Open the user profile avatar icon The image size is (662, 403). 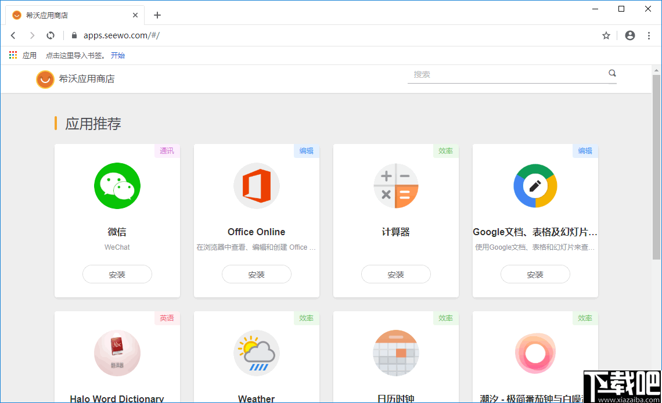[630, 35]
